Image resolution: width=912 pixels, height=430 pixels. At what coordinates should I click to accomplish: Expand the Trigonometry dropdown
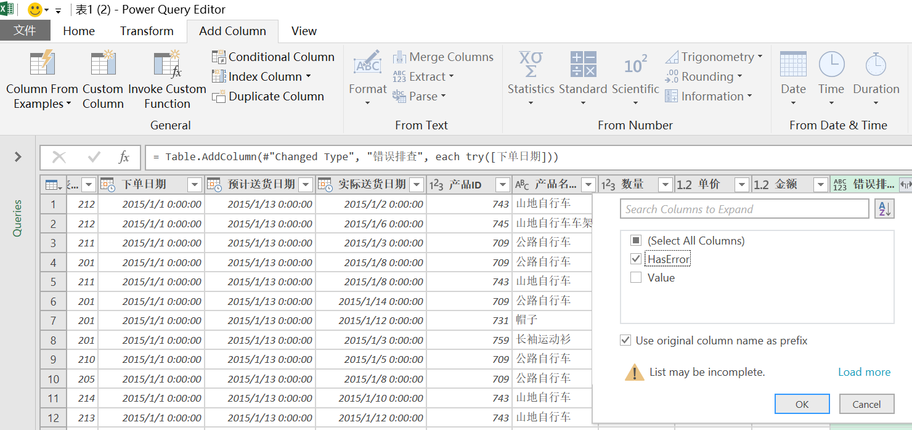coord(760,57)
